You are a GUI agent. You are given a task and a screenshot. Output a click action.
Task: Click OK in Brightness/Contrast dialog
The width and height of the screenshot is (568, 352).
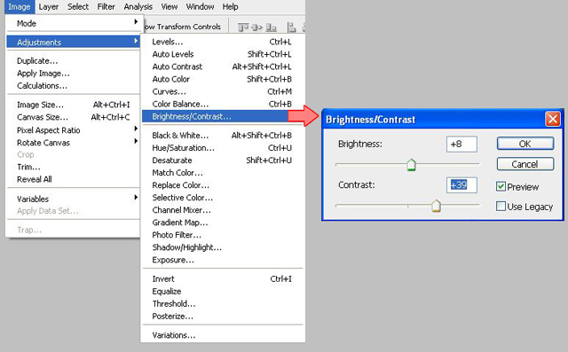pos(525,144)
